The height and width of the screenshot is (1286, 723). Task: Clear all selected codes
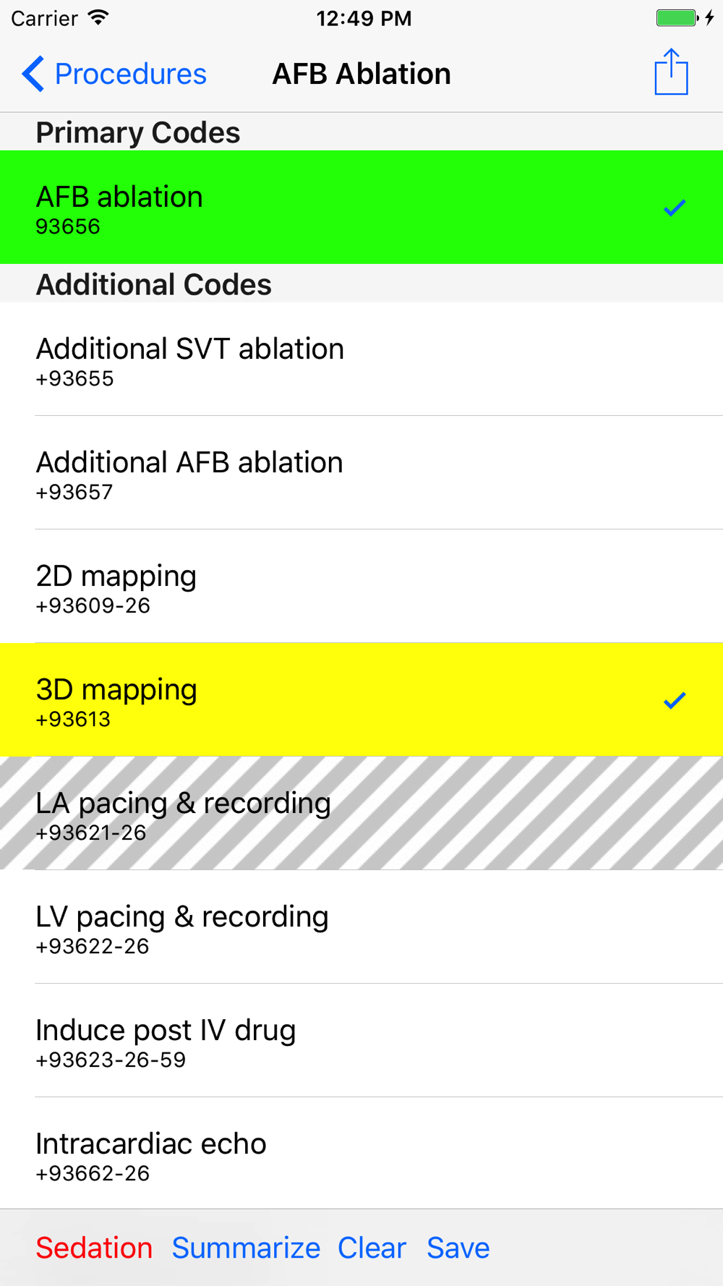click(x=372, y=1248)
